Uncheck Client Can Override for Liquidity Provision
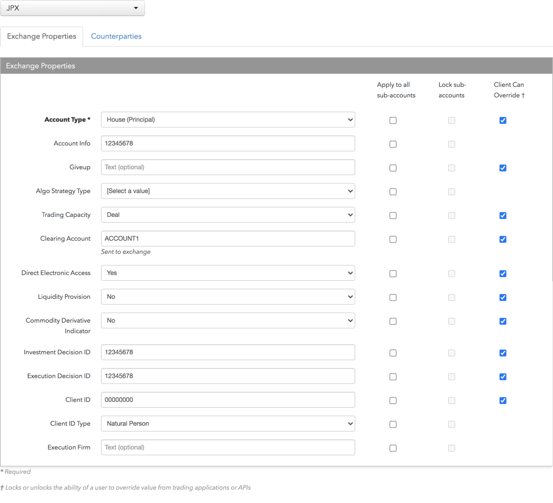The height and width of the screenshot is (503, 553). pyautogui.click(x=503, y=297)
